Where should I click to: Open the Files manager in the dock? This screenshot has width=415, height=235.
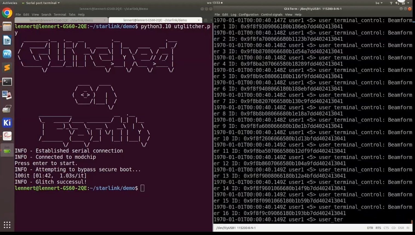(7, 27)
